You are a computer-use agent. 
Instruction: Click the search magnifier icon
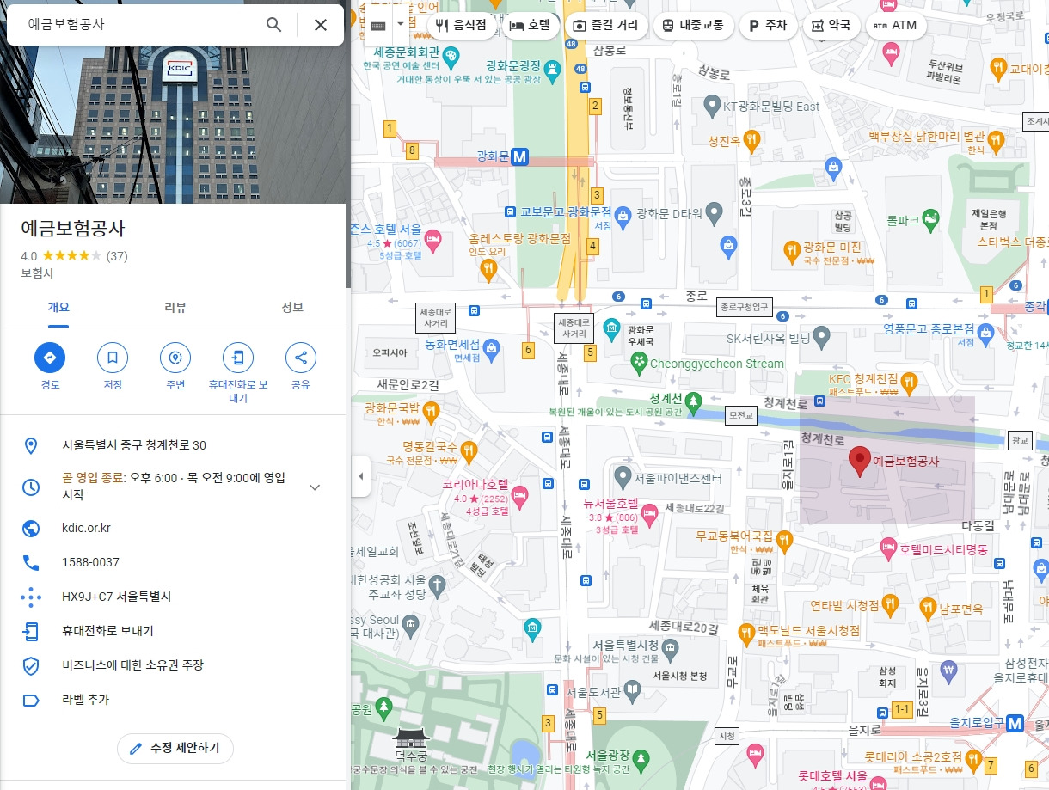tap(273, 26)
